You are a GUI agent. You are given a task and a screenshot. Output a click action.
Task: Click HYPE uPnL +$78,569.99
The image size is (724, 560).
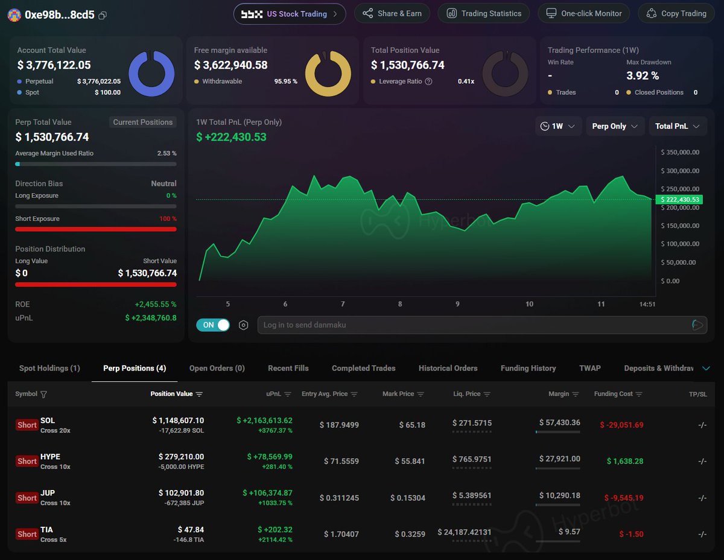point(270,457)
